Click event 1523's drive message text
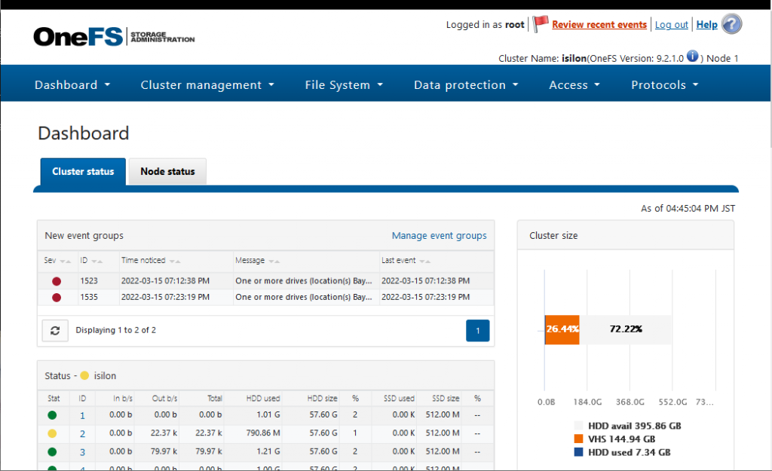Image resolution: width=772 pixels, height=471 pixels. point(303,281)
